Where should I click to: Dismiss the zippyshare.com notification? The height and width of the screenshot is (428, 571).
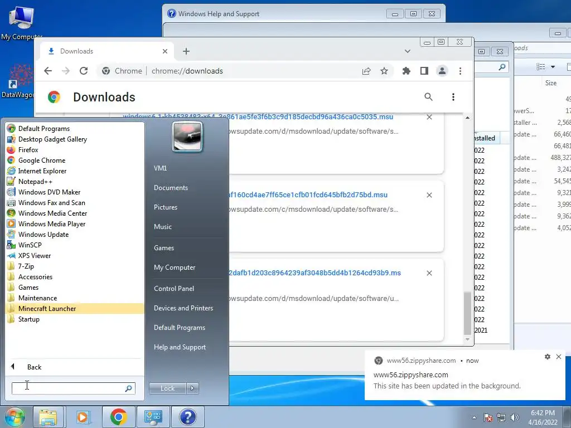pyautogui.click(x=559, y=357)
